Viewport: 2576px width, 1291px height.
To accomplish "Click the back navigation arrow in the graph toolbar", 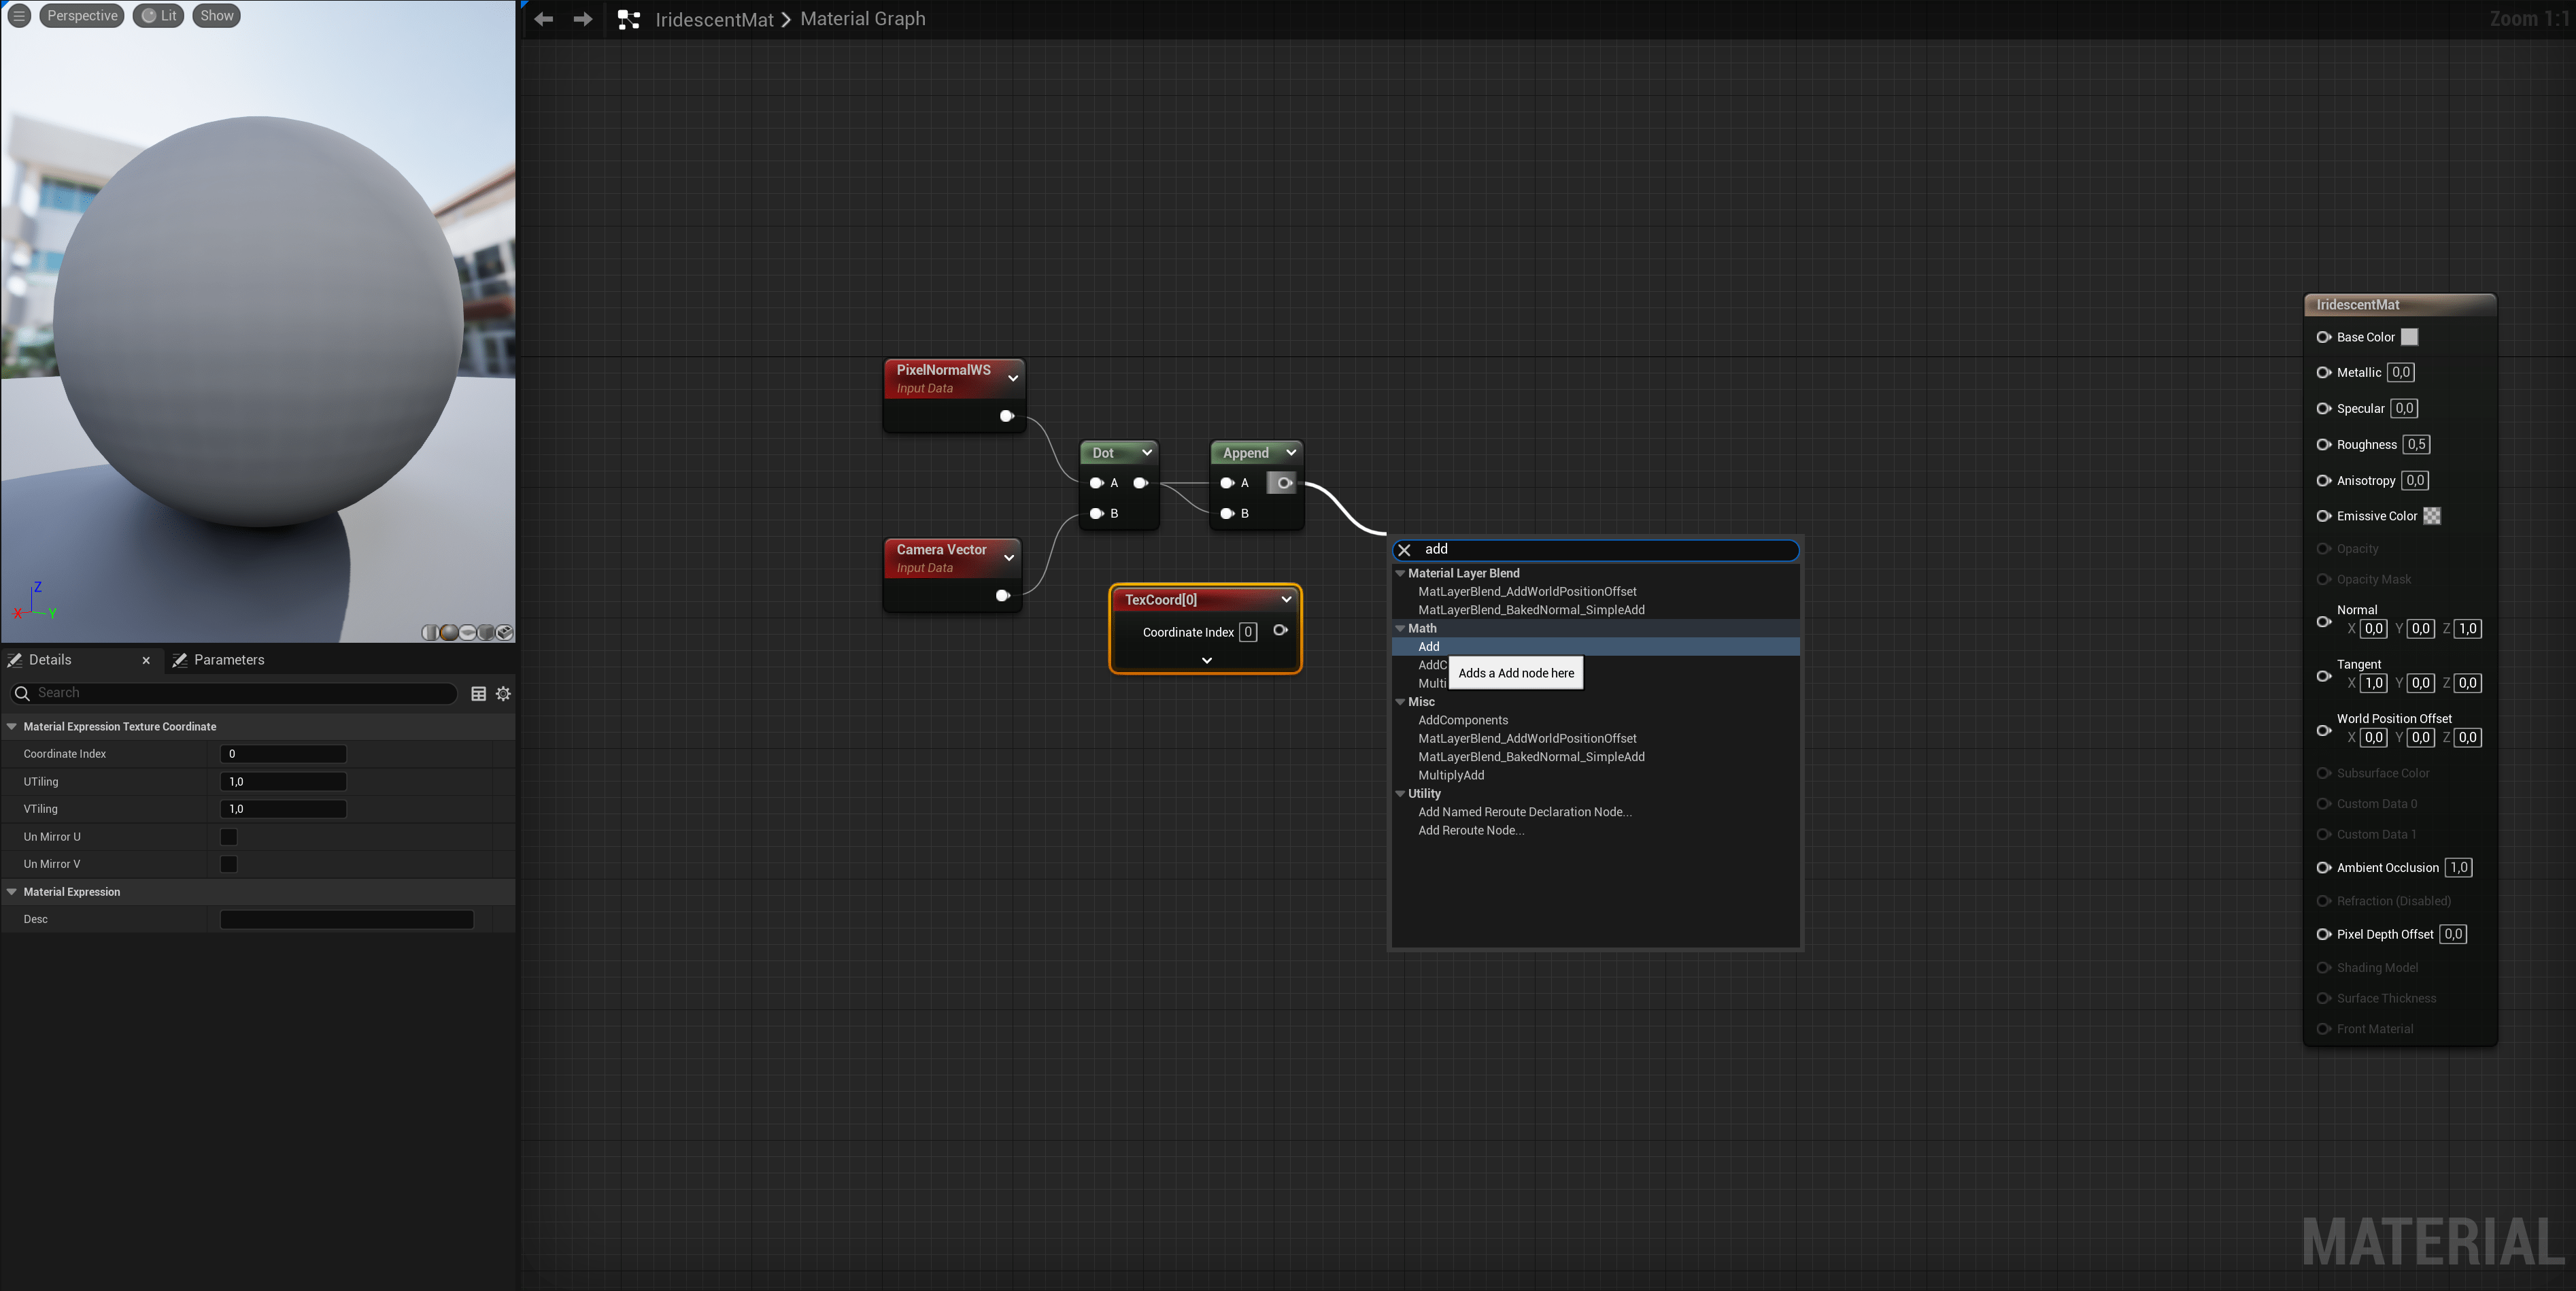I will point(544,19).
